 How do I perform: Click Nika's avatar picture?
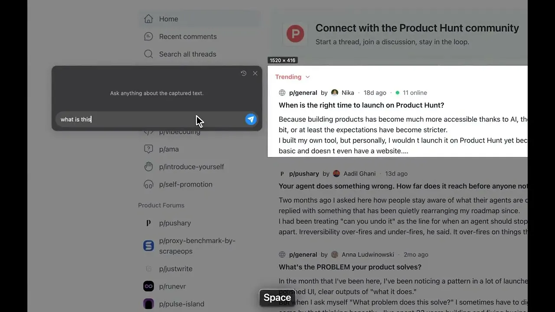click(335, 93)
